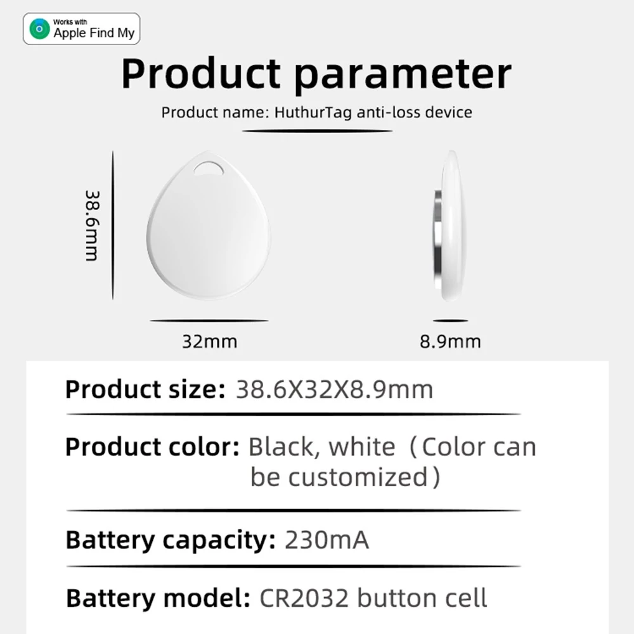Click the 8.9mm thickness label
634x634 pixels.
(x=450, y=342)
